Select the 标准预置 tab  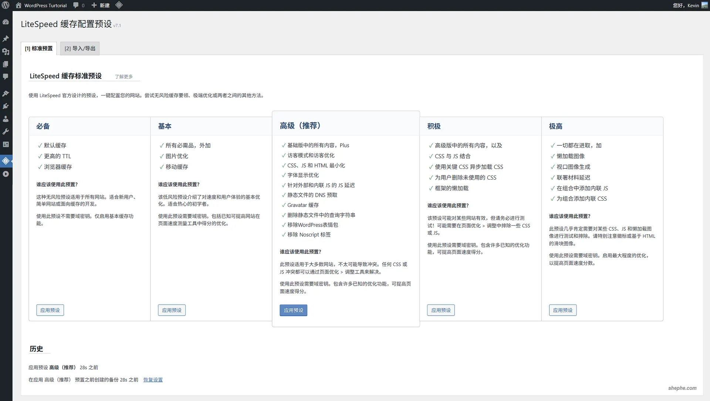(38, 48)
